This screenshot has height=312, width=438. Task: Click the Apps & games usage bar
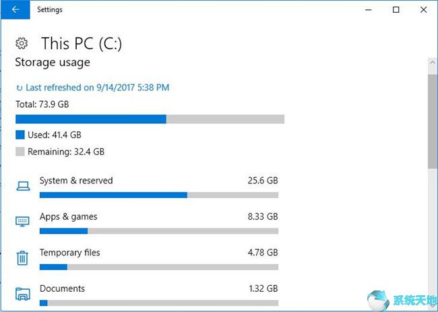coord(159,231)
